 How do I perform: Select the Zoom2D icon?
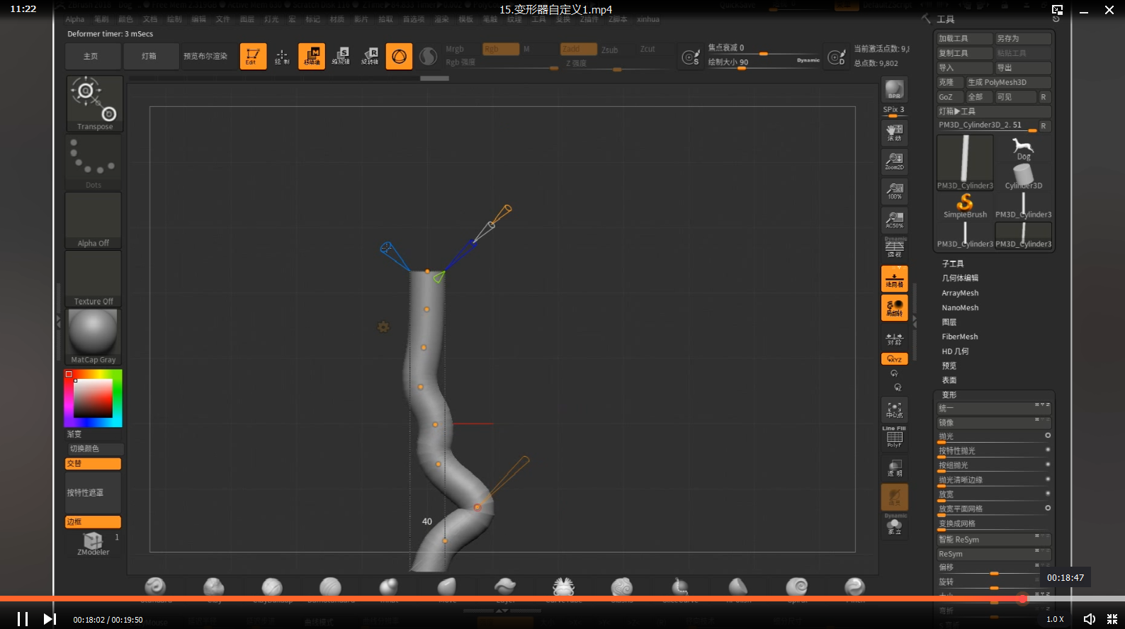pyautogui.click(x=894, y=161)
